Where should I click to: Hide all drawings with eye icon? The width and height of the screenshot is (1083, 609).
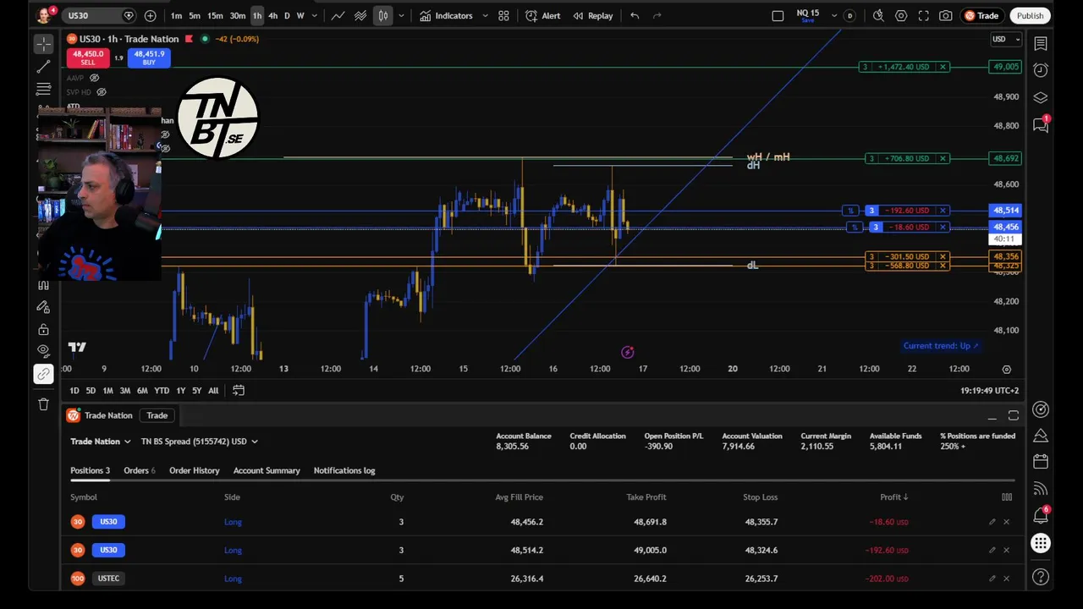(x=44, y=351)
